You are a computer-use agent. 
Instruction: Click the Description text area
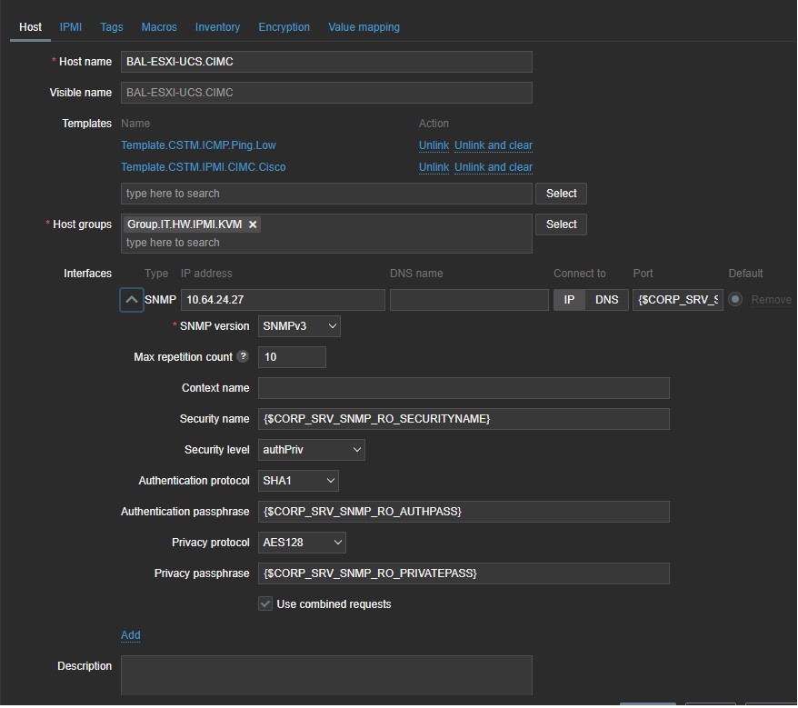click(x=326, y=675)
